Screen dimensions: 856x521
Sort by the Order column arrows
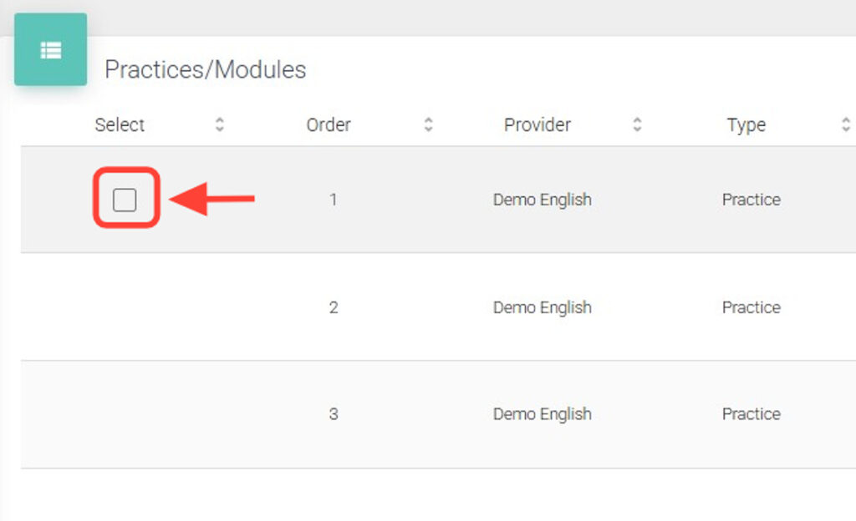[428, 125]
